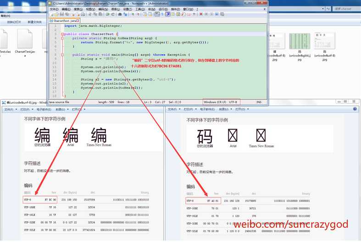Image resolution: width=361 pixels, height=242 pixels.
Task: Click red Record macro icon
Action: (x=201, y=14)
